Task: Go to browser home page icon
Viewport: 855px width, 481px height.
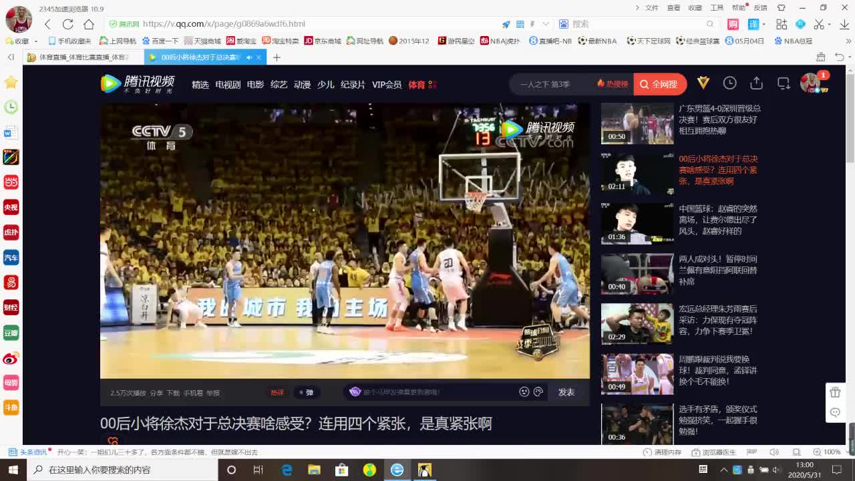Action: pos(88,24)
